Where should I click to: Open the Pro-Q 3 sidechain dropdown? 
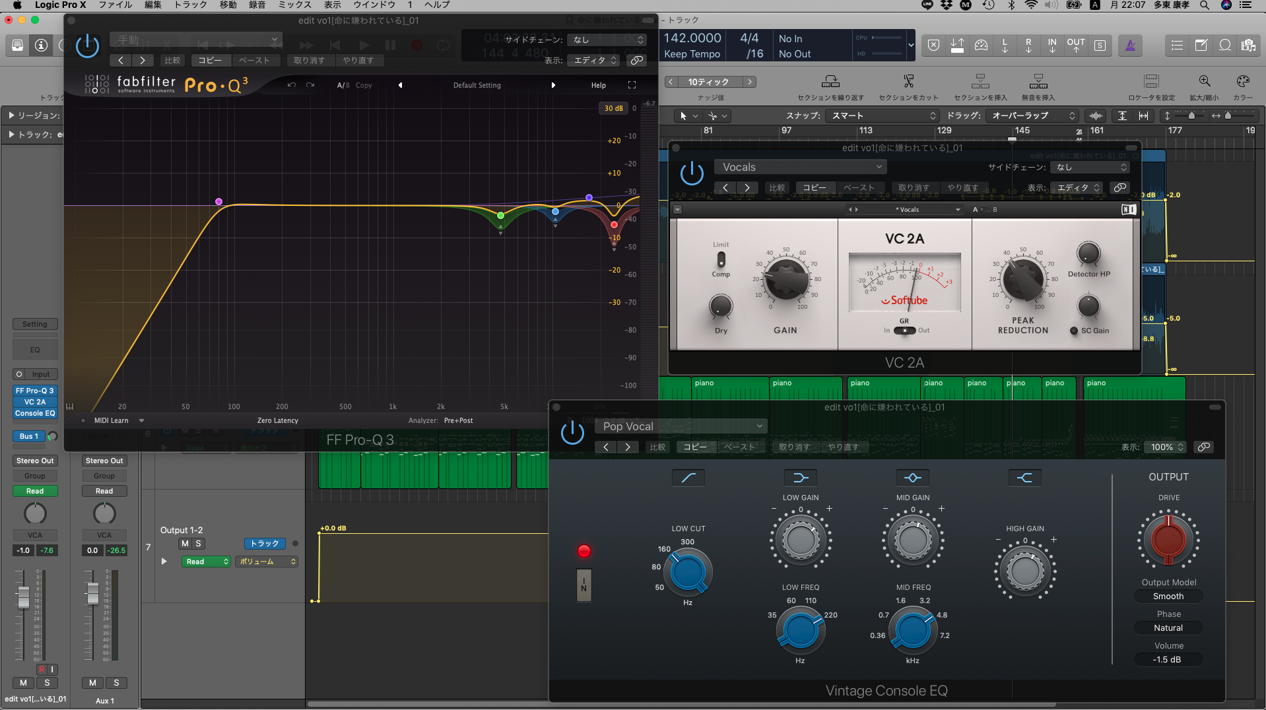tap(607, 40)
